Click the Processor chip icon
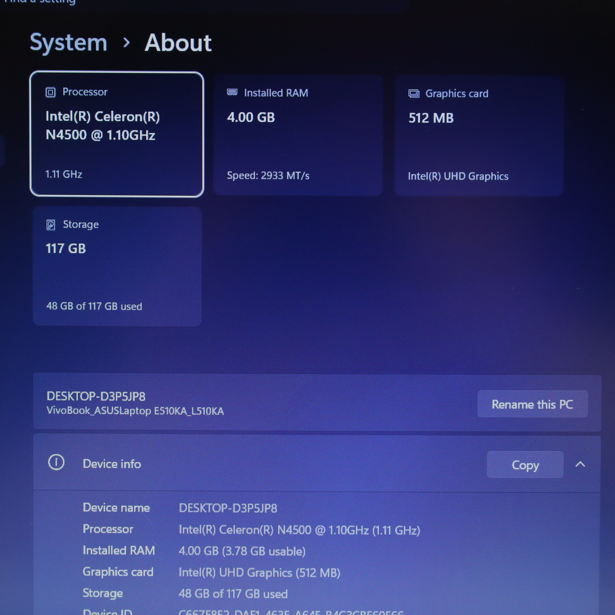This screenshot has width=615, height=615. (51, 92)
